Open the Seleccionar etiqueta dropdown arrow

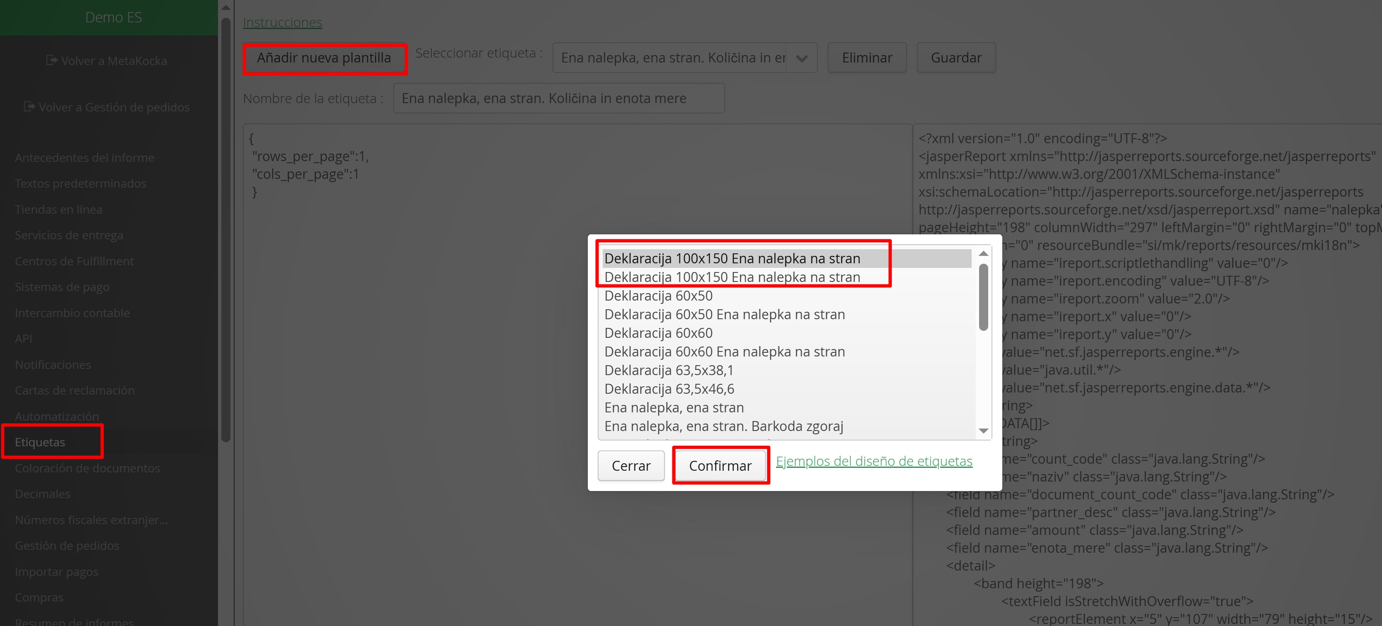(x=802, y=58)
